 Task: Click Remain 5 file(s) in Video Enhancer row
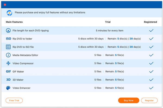pyautogui.click(x=115, y=88)
